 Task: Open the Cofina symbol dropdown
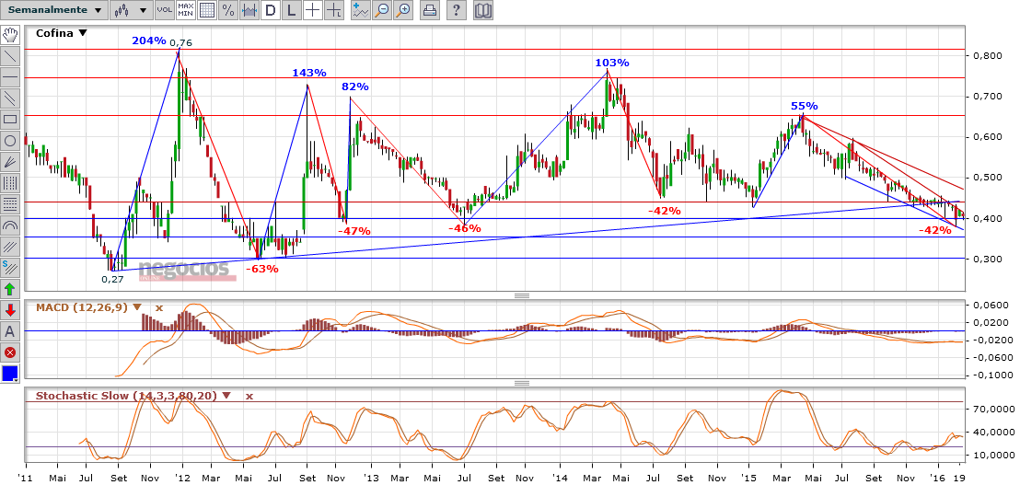pyautogui.click(x=83, y=33)
